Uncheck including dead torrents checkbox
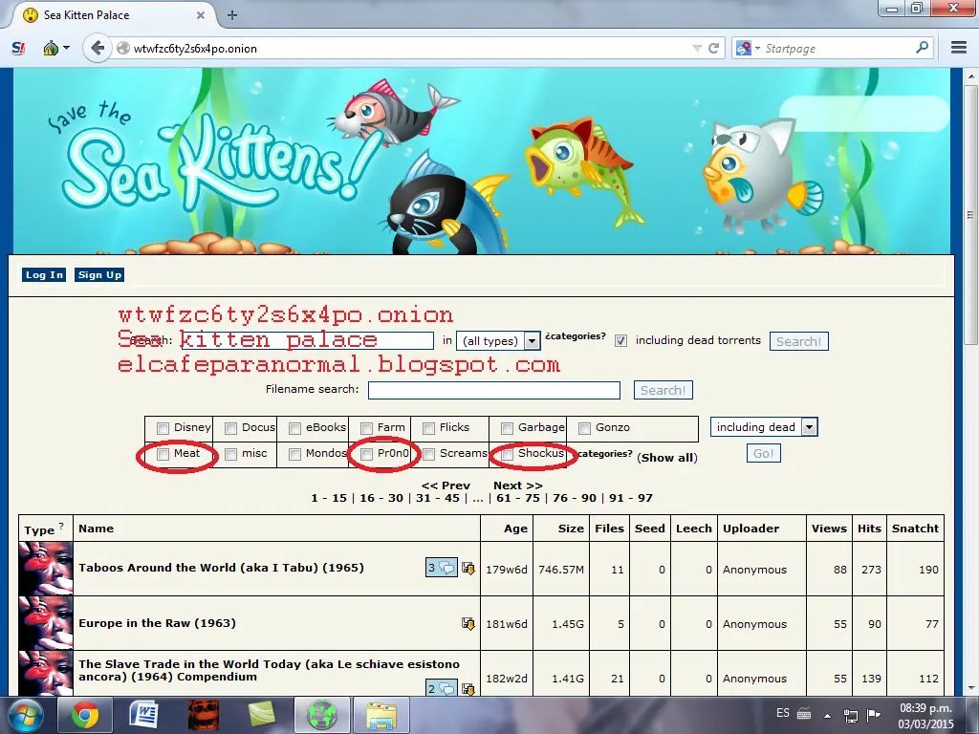The image size is (979, 734). click(620, 341)
